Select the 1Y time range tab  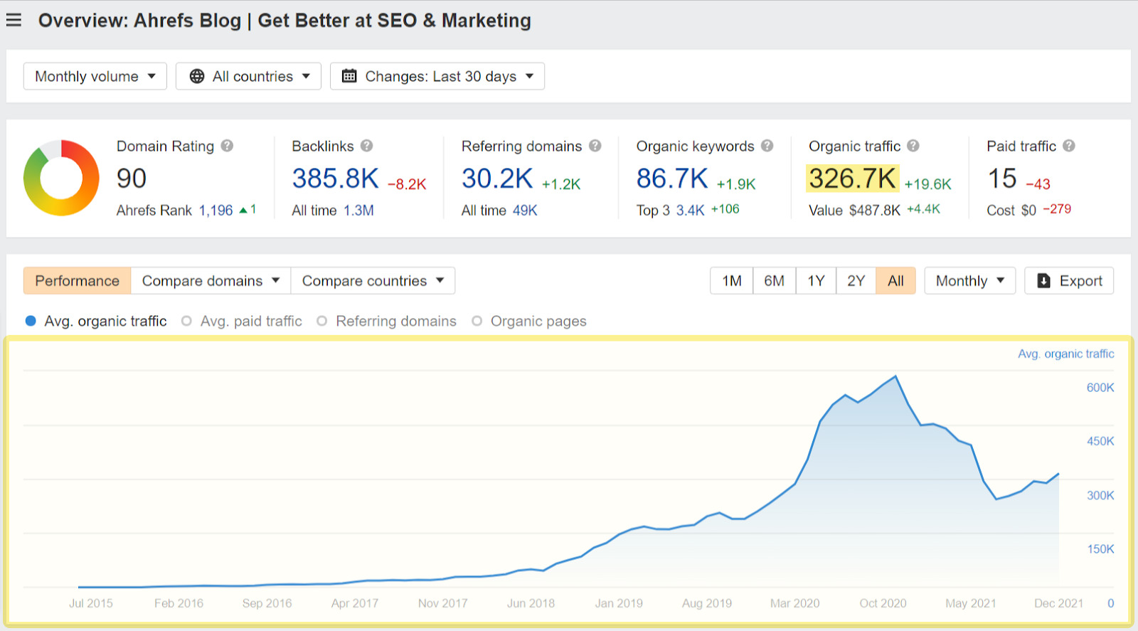tap(816, 281)
